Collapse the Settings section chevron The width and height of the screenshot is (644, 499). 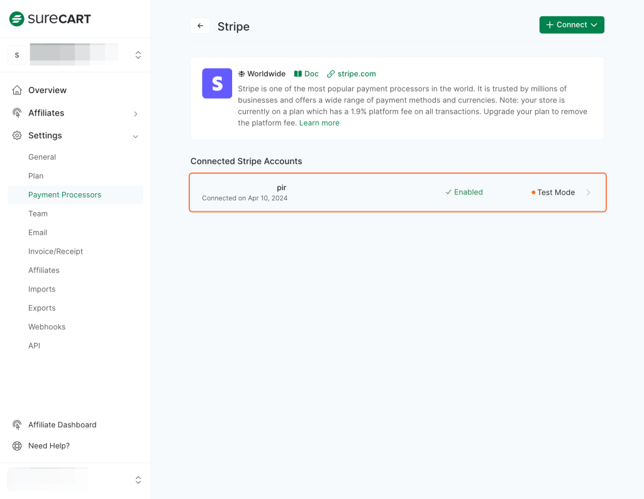pos(135,136)
